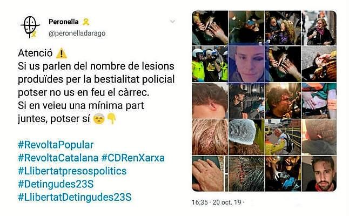349x216 pixels.
Task: Expand the tweet options chevron
Action: point(172,22)
